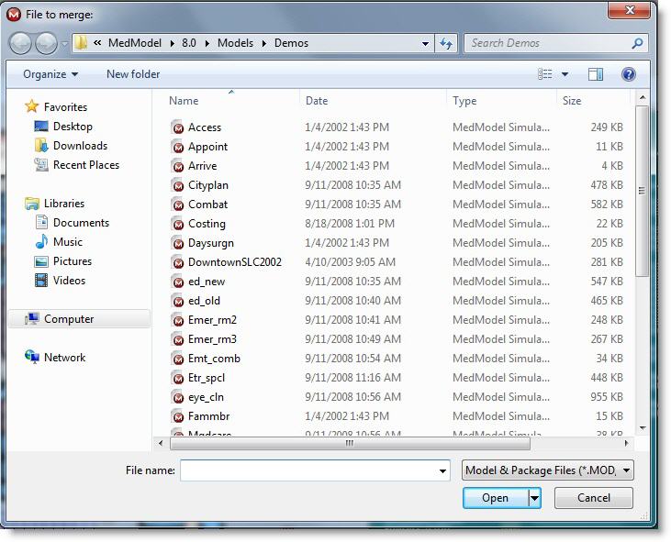Click the horizontal scrollbar thumb
Image resolution: width=671 pixels, height=542 pixels.
click(350, 444)
